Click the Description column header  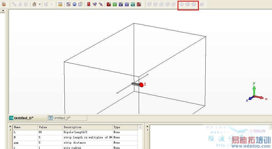(87, 127)
